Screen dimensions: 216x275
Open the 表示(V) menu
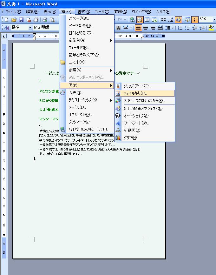point(50,12)
